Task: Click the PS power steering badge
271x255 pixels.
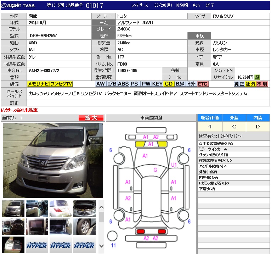Action: click(134, 84)
